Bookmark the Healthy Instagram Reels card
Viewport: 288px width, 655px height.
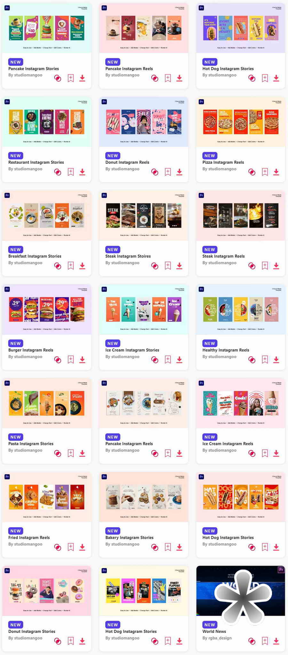coord(265,360)
